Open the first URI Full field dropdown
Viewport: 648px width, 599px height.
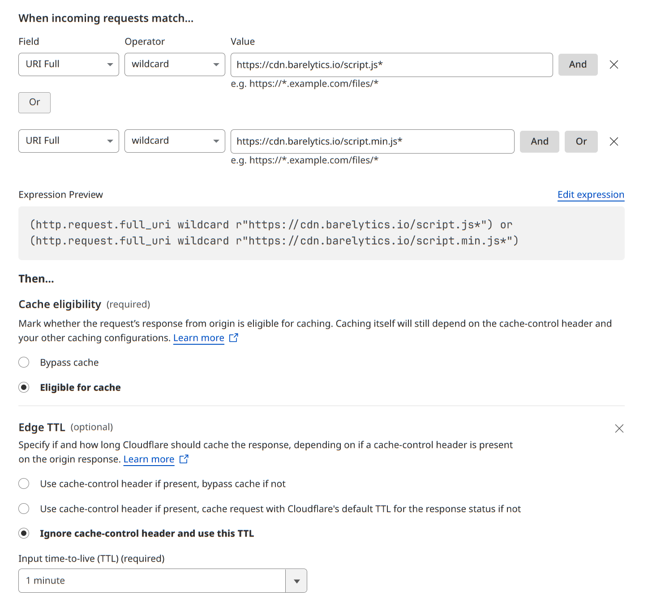tap(69, 64)
